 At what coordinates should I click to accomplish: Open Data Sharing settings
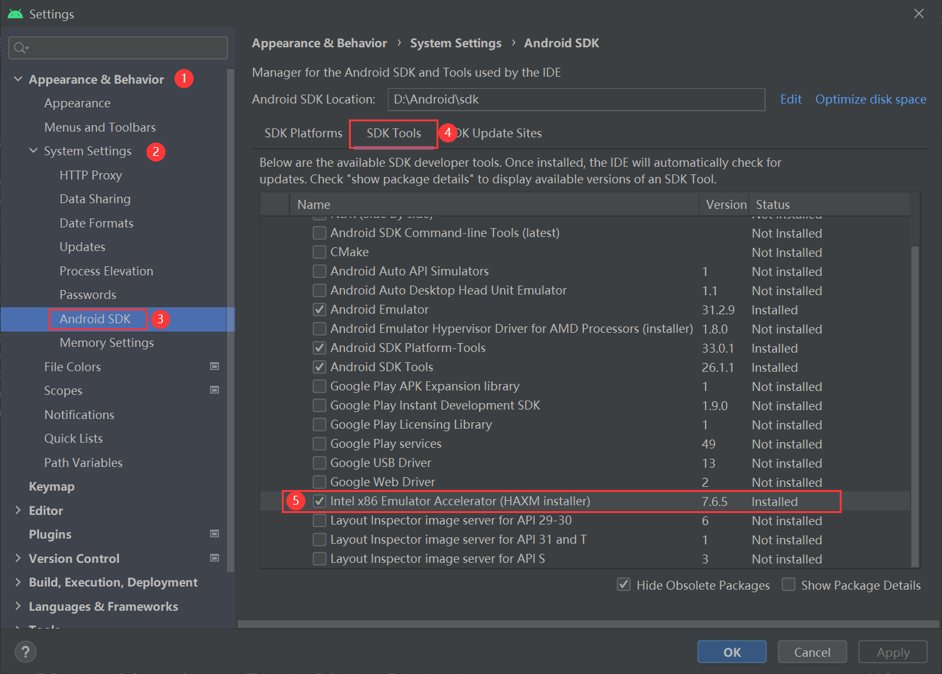coord(95,199)
